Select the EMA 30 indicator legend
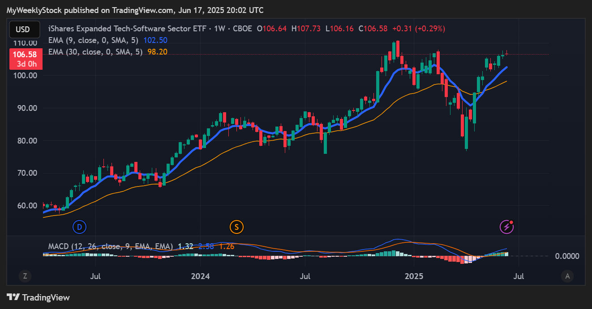Image resolution: width=592 pixels, height=309 pixels. [x=95, y=52]
